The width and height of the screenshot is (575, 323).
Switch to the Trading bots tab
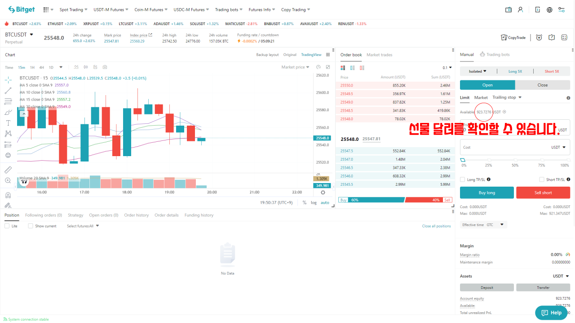point(495,54)
